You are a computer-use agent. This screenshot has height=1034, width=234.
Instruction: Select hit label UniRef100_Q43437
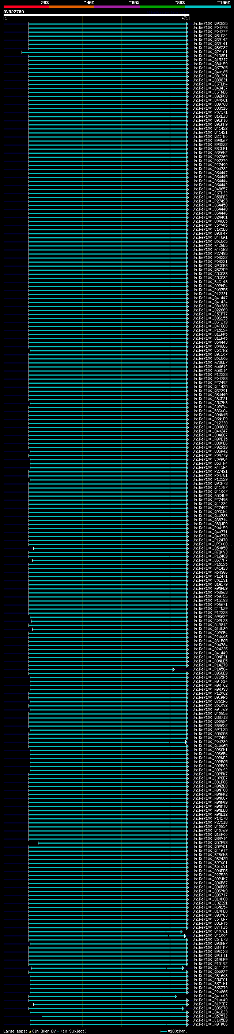[210, 88]
